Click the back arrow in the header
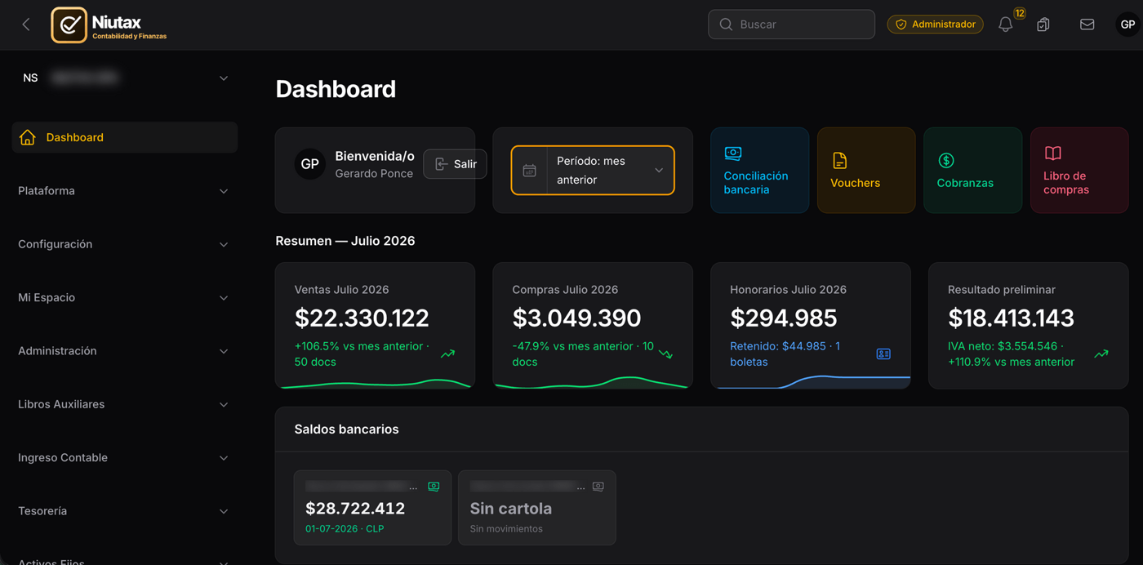This screenshot has height=565, width=1143. 26,24
